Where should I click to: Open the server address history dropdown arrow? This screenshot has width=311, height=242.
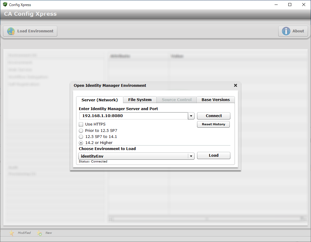191,116
